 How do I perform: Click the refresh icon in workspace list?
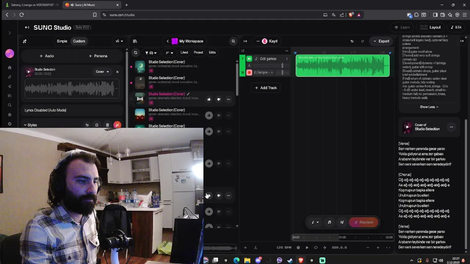click(x=135, y=53)
